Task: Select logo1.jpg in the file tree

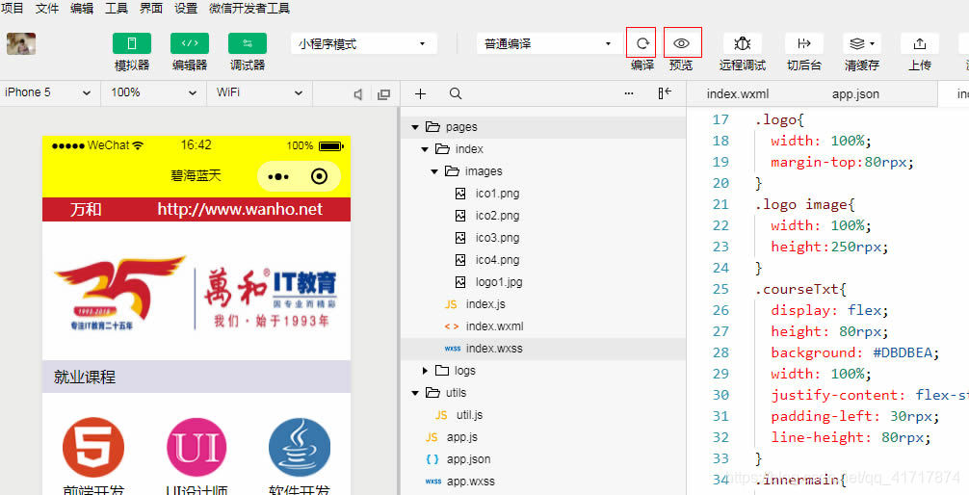Action: [x=499, y=282]
